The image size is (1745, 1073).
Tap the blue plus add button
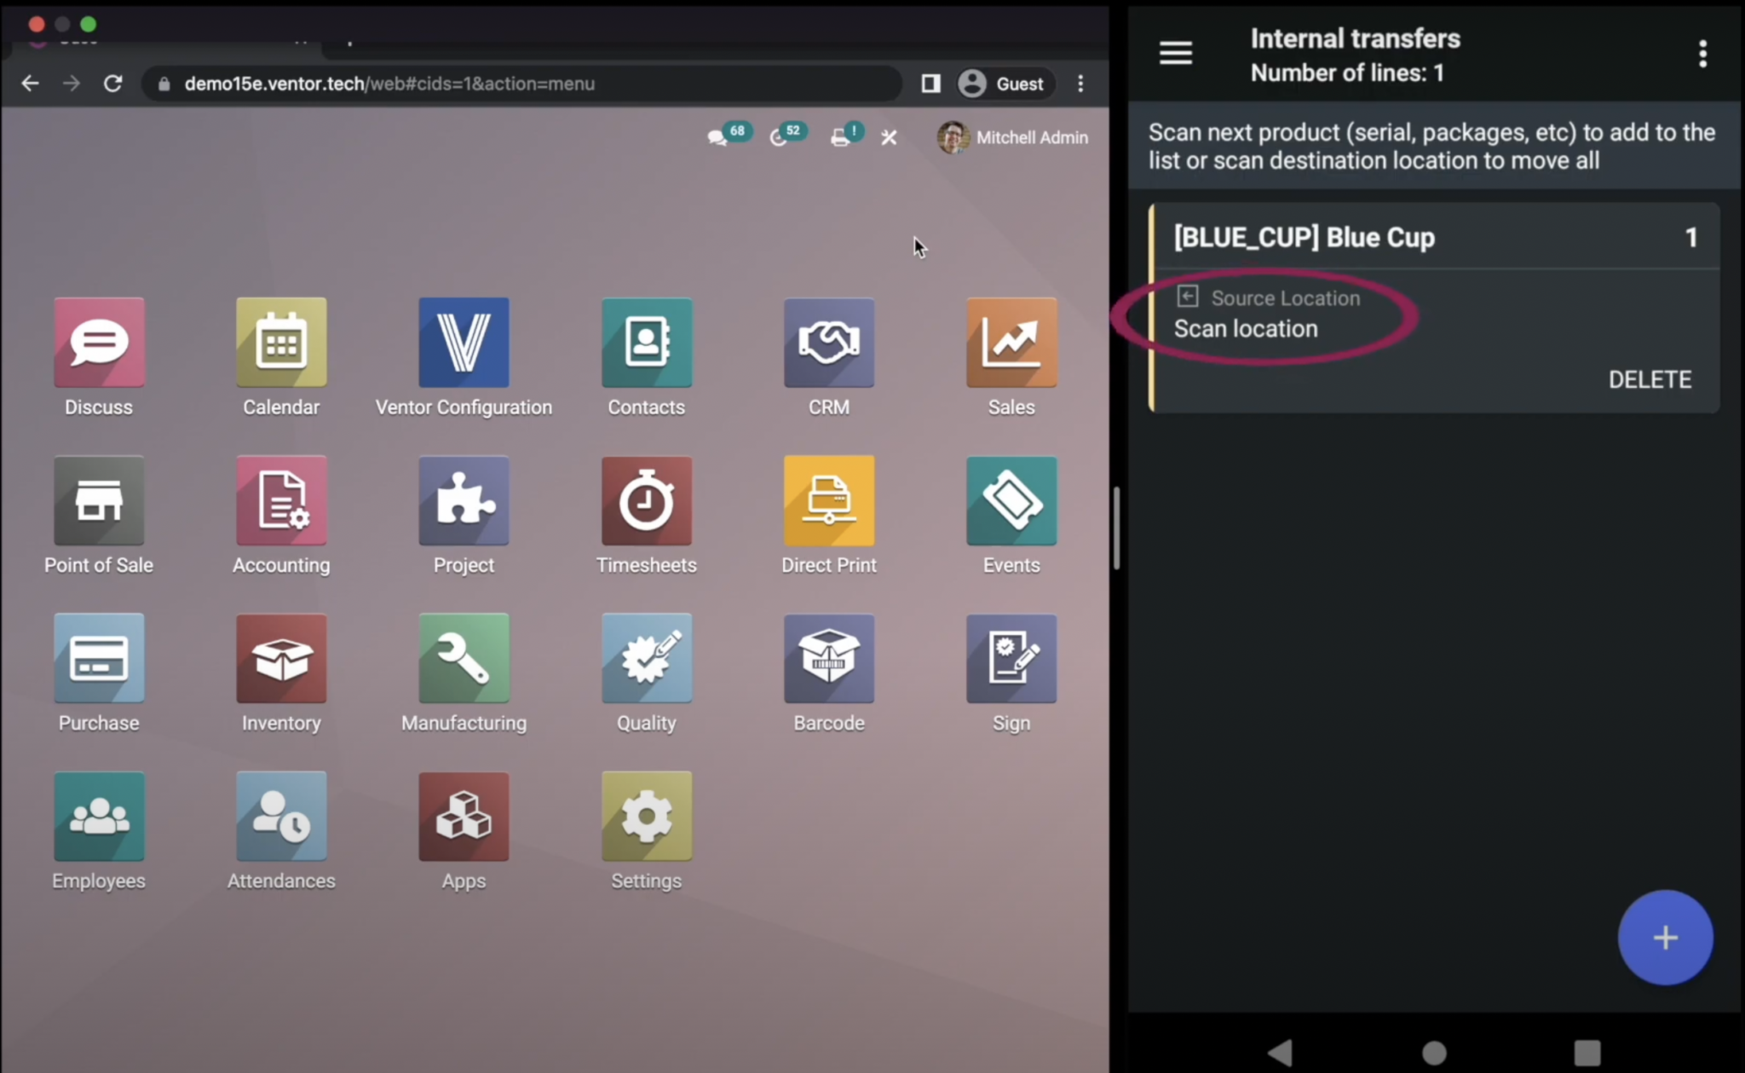(x=1665, y=937)
